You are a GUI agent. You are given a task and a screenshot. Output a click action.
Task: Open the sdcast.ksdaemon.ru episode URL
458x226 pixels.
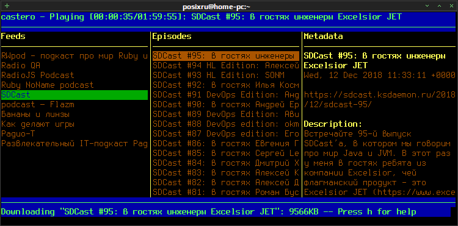379,100
